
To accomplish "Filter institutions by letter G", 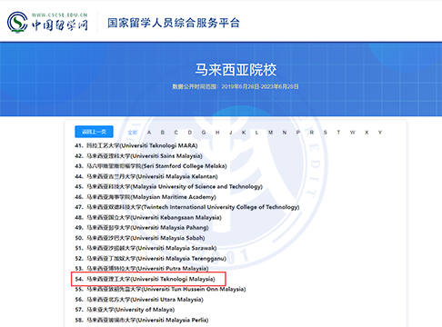I will pyautogui.click(x=204, y=133).
